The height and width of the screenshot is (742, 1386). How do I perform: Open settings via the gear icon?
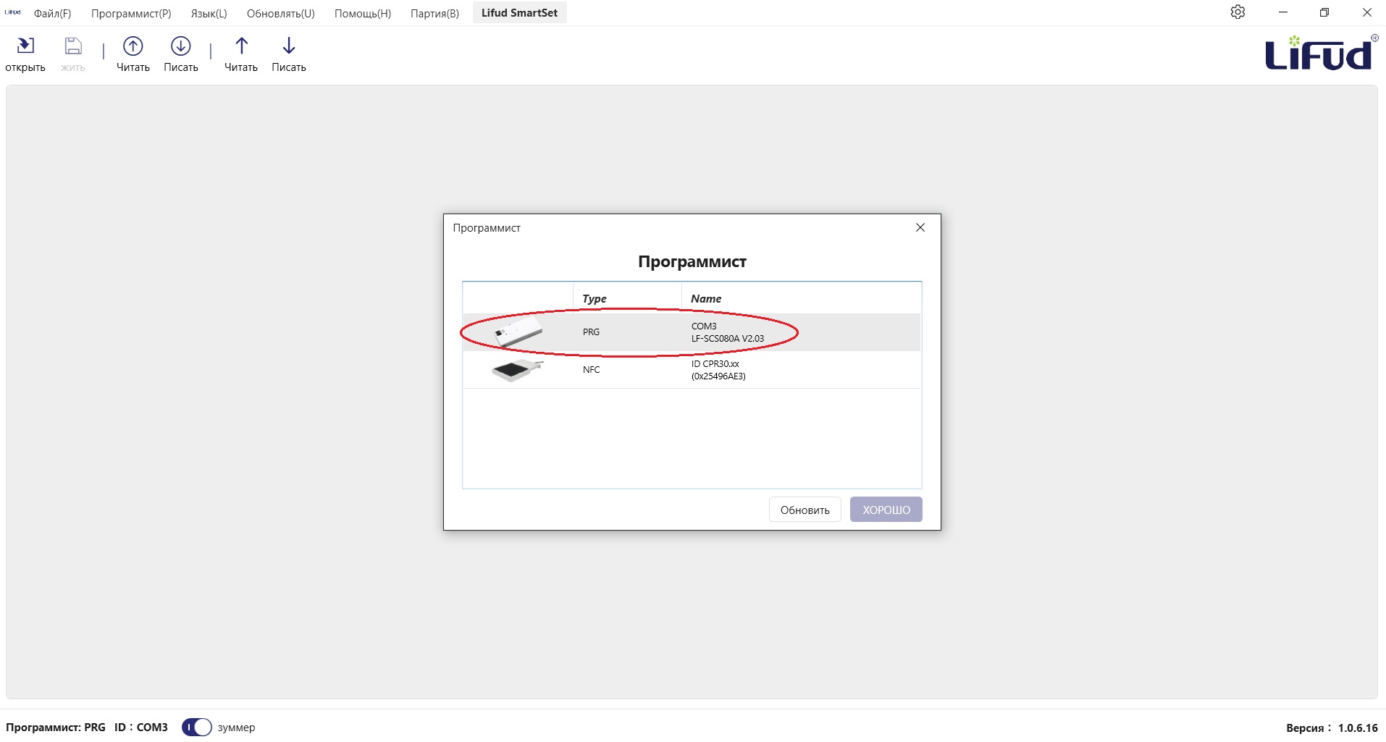[1238, 12]
